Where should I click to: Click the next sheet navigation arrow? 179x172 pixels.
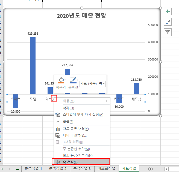click(x=10, y=169)
